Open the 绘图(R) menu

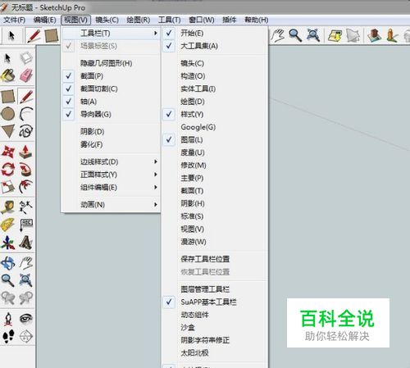click(x=139, y=20)
